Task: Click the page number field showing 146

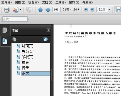Action: [x=56, y=9]
